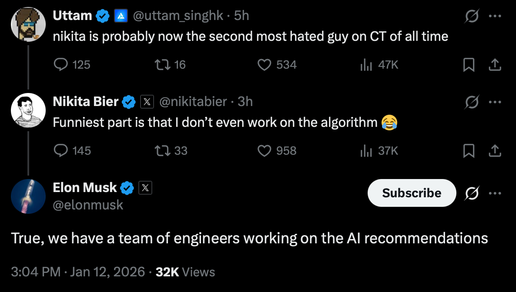Open more options on Uttam's post
This screenshot has width=516, height=292.
click(495, 16)
